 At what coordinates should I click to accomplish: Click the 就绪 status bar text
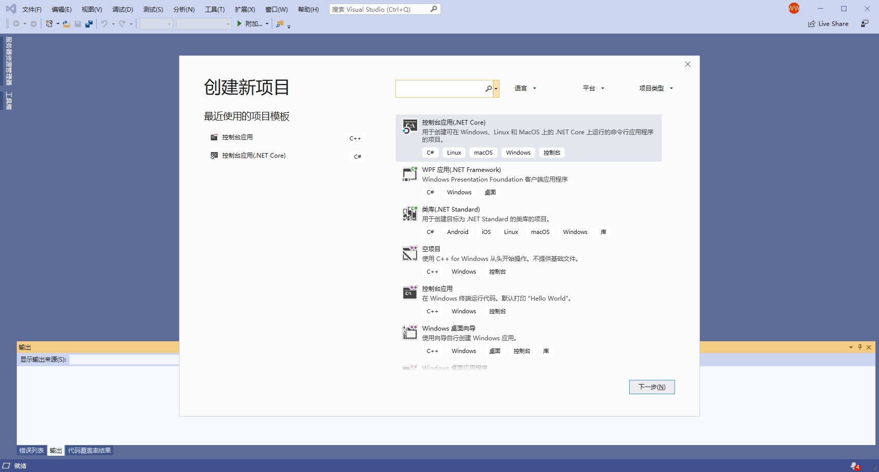coord(20,466)
